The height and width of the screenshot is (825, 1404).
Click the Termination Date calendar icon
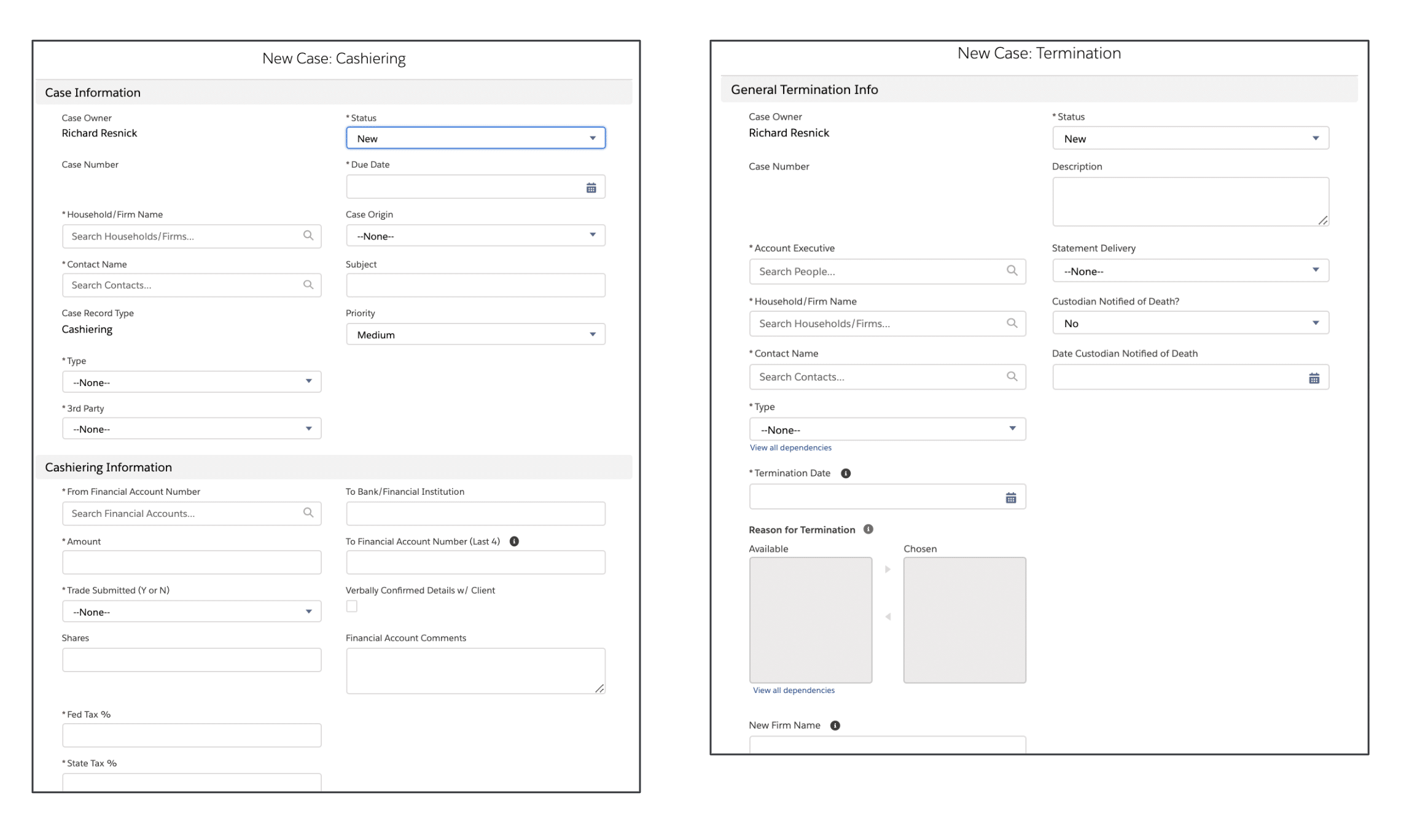point(1010,498)
